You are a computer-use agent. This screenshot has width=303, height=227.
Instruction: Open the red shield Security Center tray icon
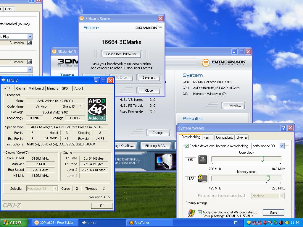[x=265, y=223]
